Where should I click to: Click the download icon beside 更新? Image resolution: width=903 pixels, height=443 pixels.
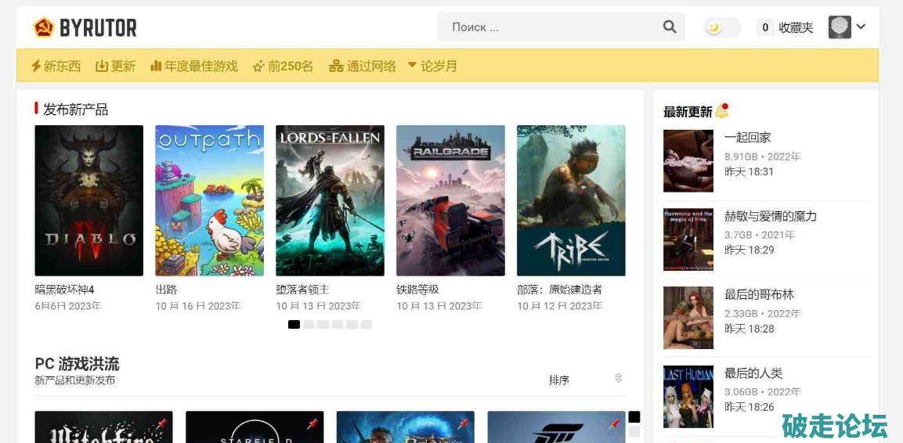pyautogui.click(x=102, y=66)
